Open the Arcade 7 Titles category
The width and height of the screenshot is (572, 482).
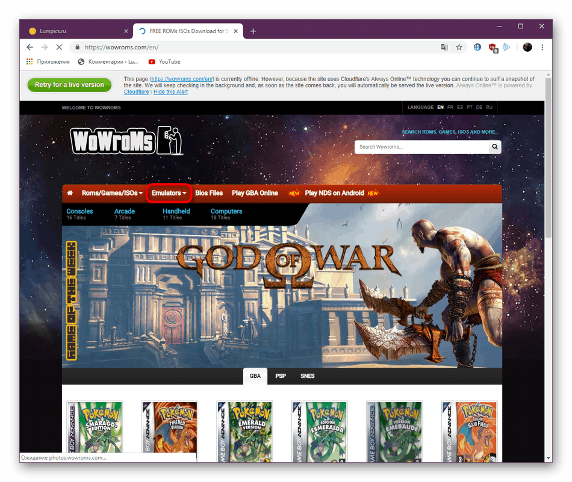point(125,214)
